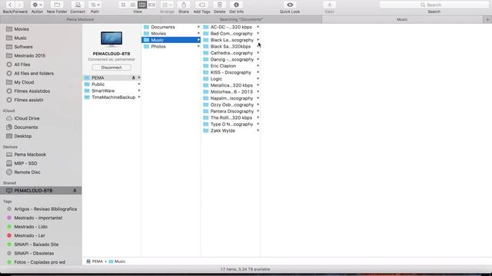Click PEMA in the bottom path bar
This screenshot has height=276, width=492.
pos(95,261)
